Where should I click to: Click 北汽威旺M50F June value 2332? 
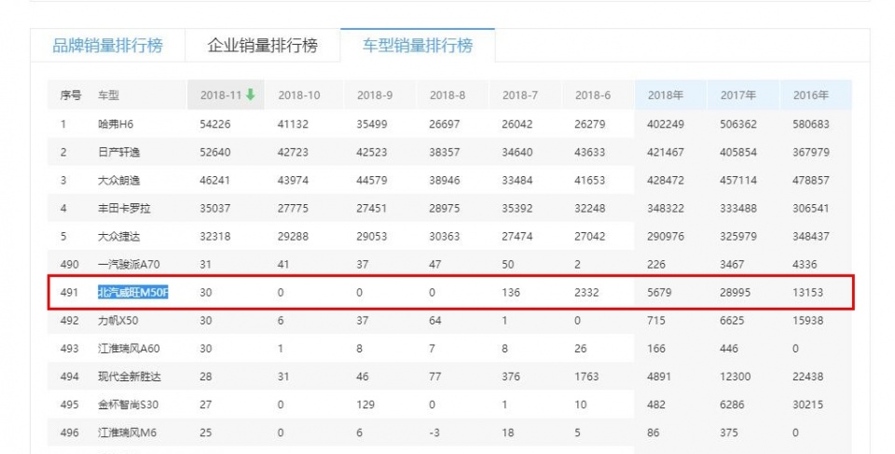(586, 293)
